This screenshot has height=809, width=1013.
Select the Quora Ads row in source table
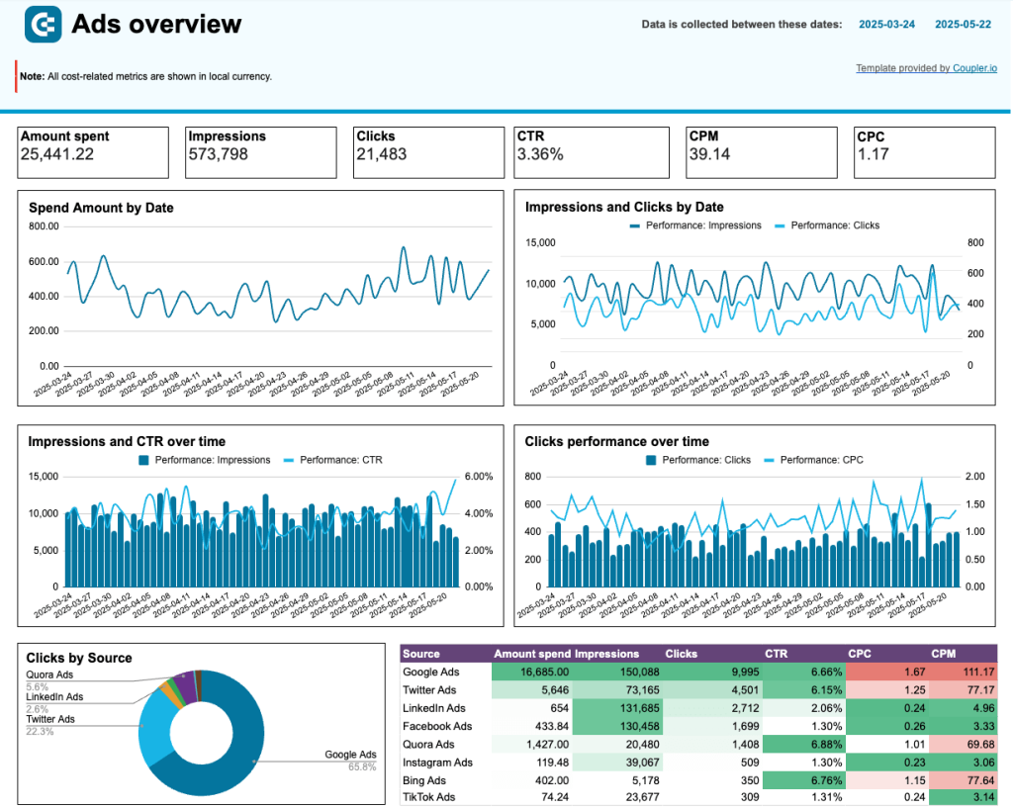698,744
